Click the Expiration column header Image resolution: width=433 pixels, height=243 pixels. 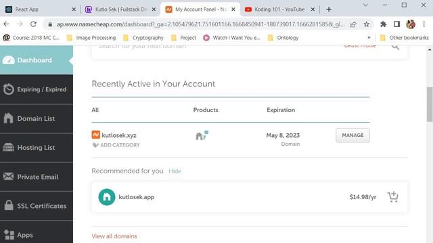281,110
